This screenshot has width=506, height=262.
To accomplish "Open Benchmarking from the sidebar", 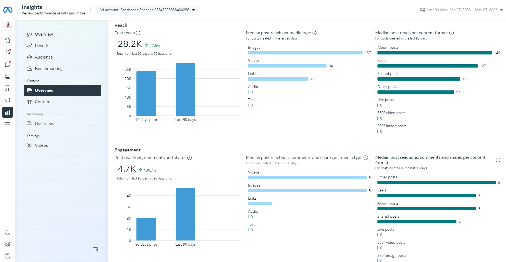I will (48, 69).
